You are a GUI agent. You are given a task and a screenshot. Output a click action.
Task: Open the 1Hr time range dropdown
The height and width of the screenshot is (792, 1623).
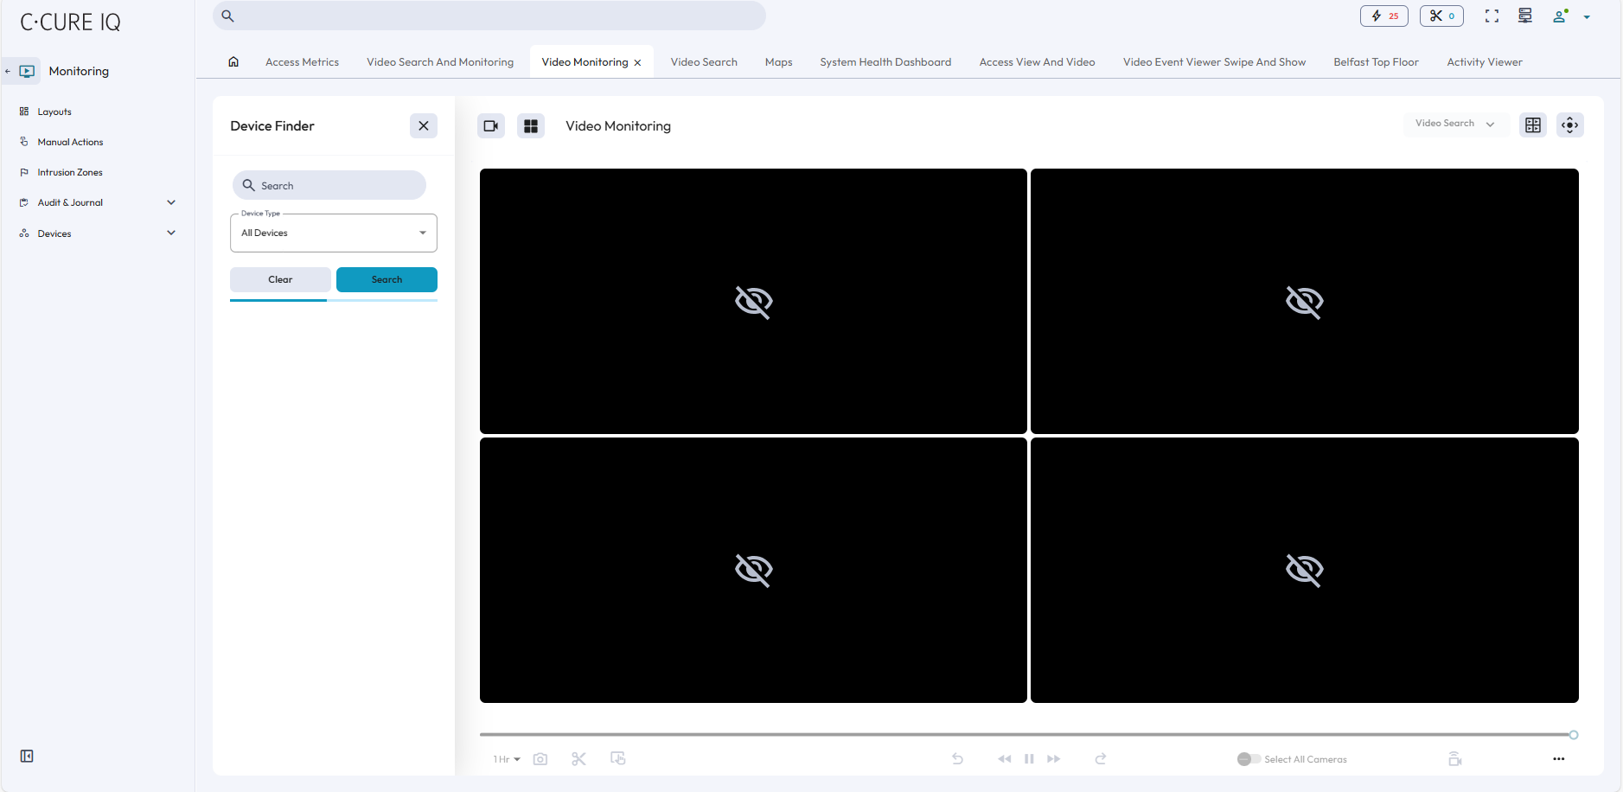tap(504, 758)
